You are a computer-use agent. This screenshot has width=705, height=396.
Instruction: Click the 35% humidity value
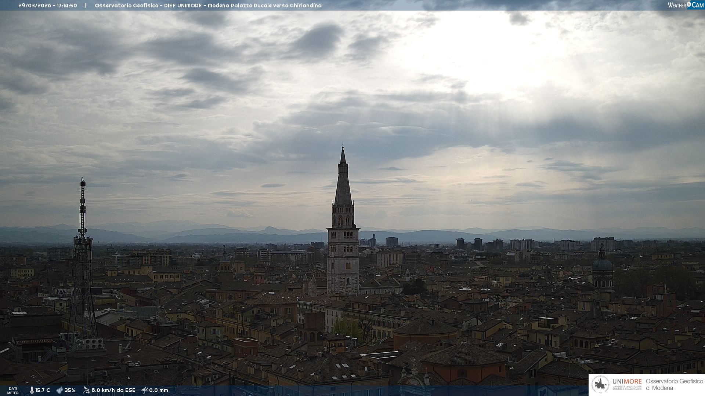(70, 390)
